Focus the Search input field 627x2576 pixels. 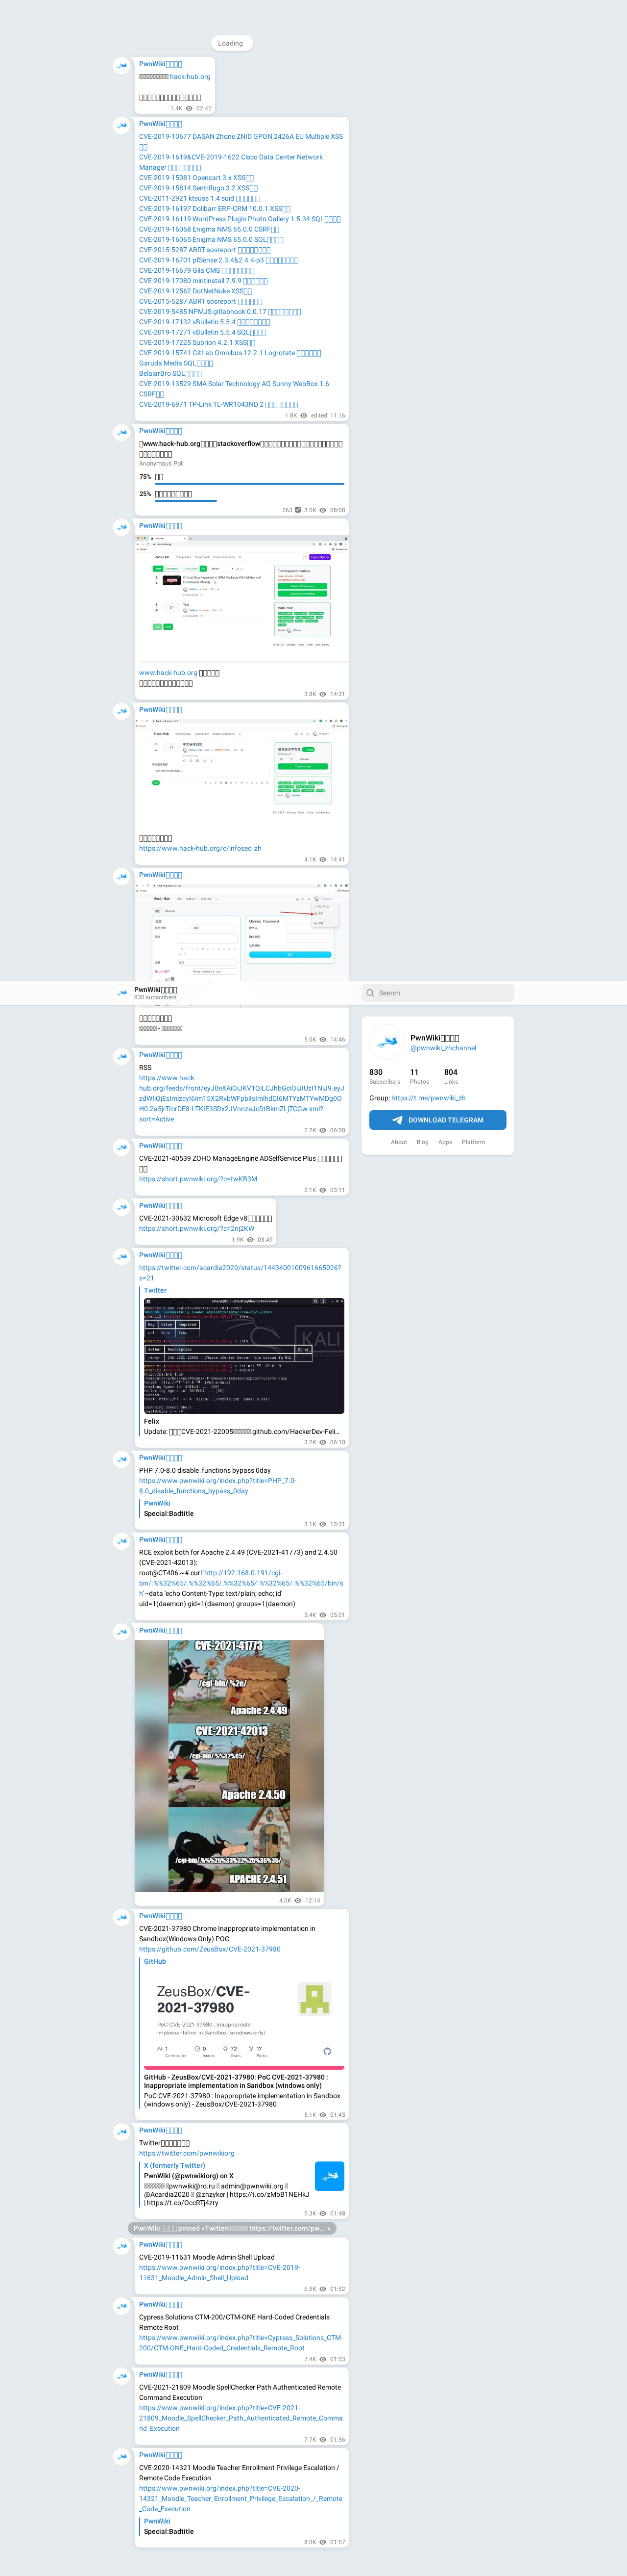pyautogui.click(x=437, y=993)
